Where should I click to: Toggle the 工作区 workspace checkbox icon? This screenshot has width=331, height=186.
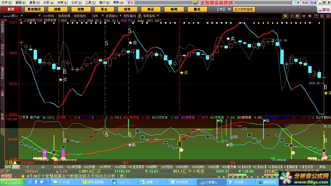(229, 9)
